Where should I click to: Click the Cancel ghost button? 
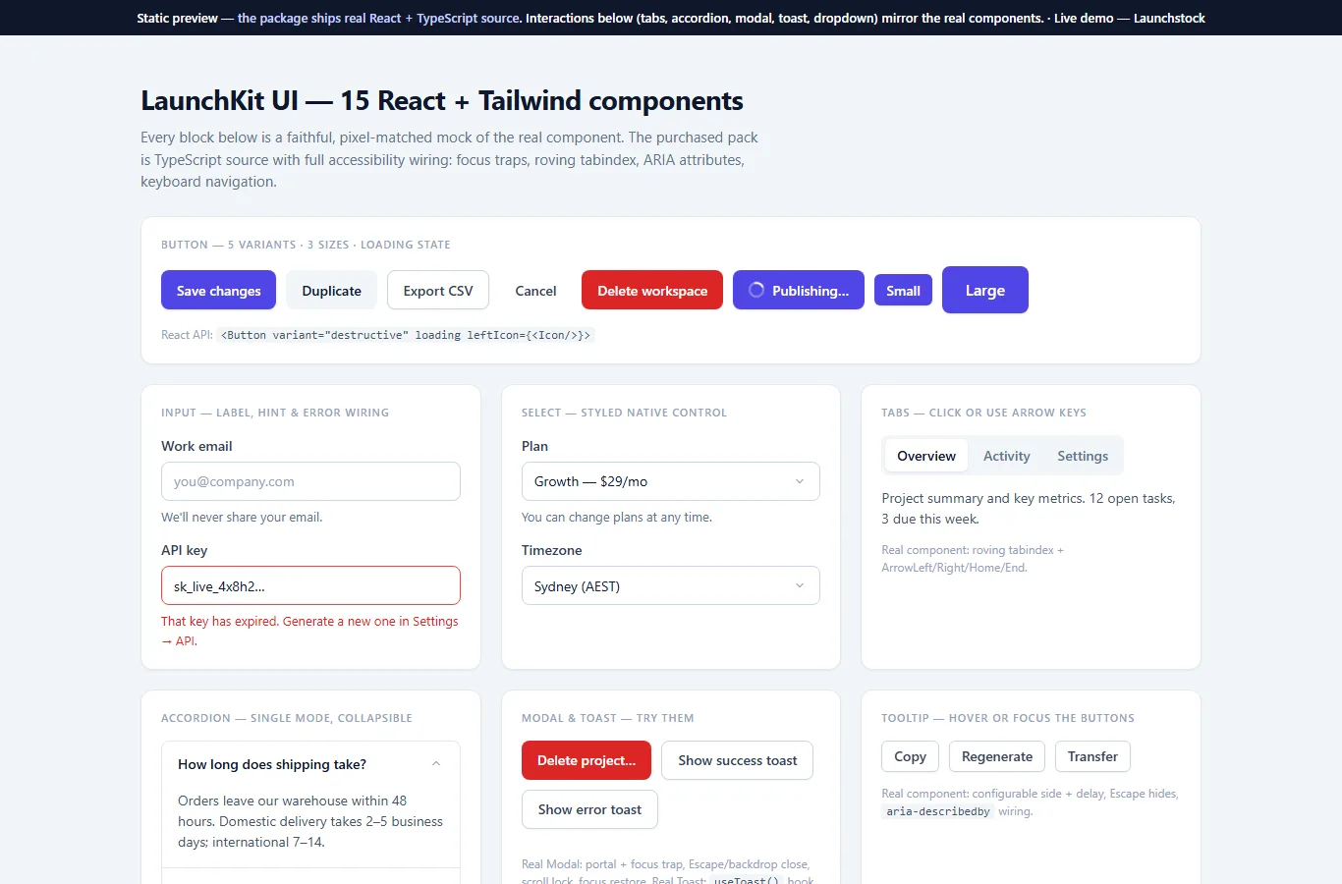click(x=535, y=291)
